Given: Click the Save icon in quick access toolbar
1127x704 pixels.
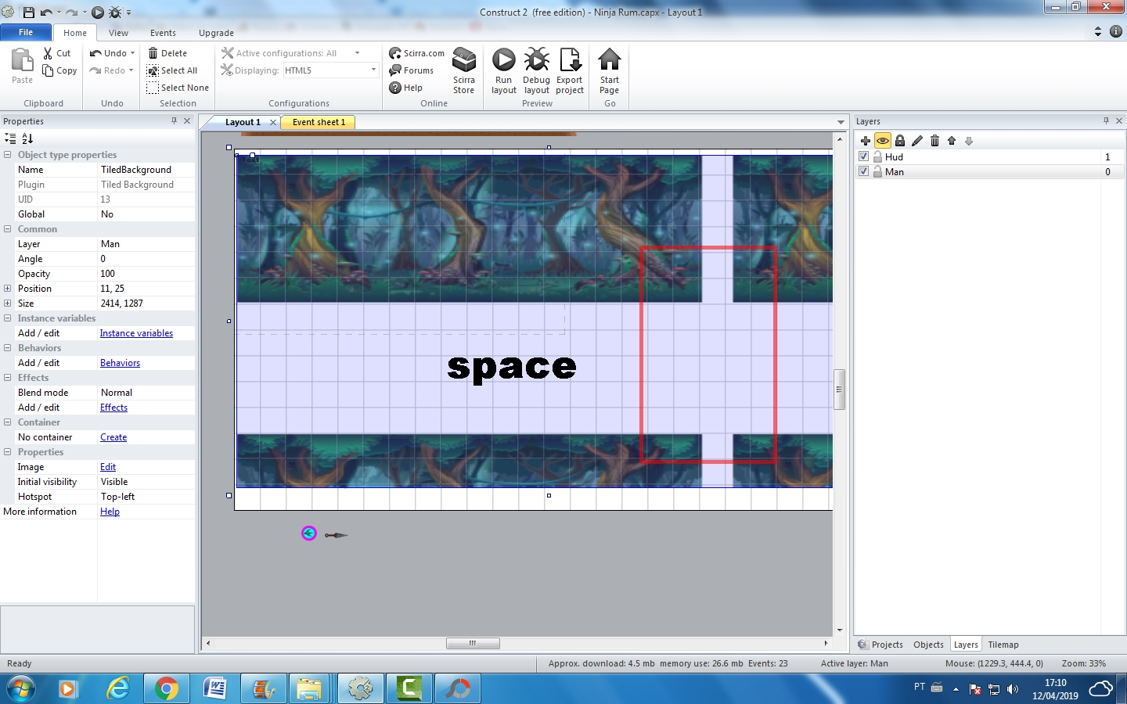Looking at the screenshot, I should click(29, 13).
